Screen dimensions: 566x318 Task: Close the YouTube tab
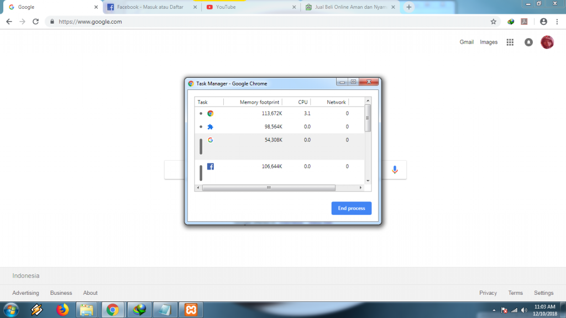(x=294, y=7)
